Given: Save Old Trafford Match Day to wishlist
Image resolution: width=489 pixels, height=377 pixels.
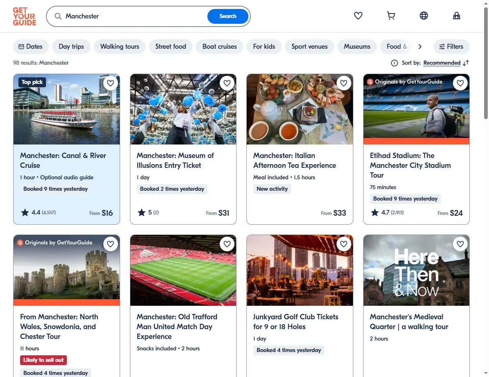Looking at the screenshot, I should [227, 244].
